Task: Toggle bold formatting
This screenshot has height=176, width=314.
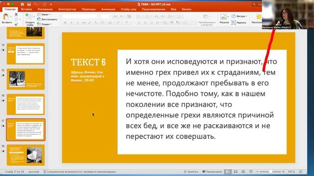Action: click(65, 23)
